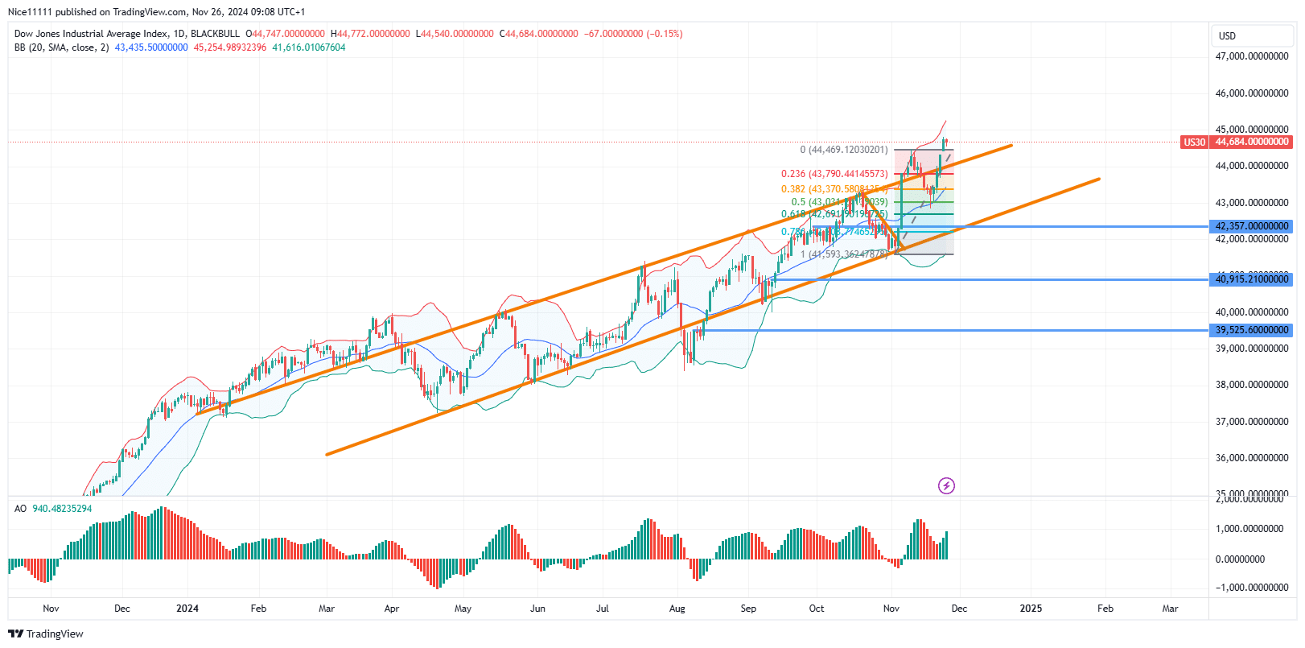Click the Jun label on the time axis
Viewport: 1305px width, 648px height.
pyautogui.click(x=537, y=609)
